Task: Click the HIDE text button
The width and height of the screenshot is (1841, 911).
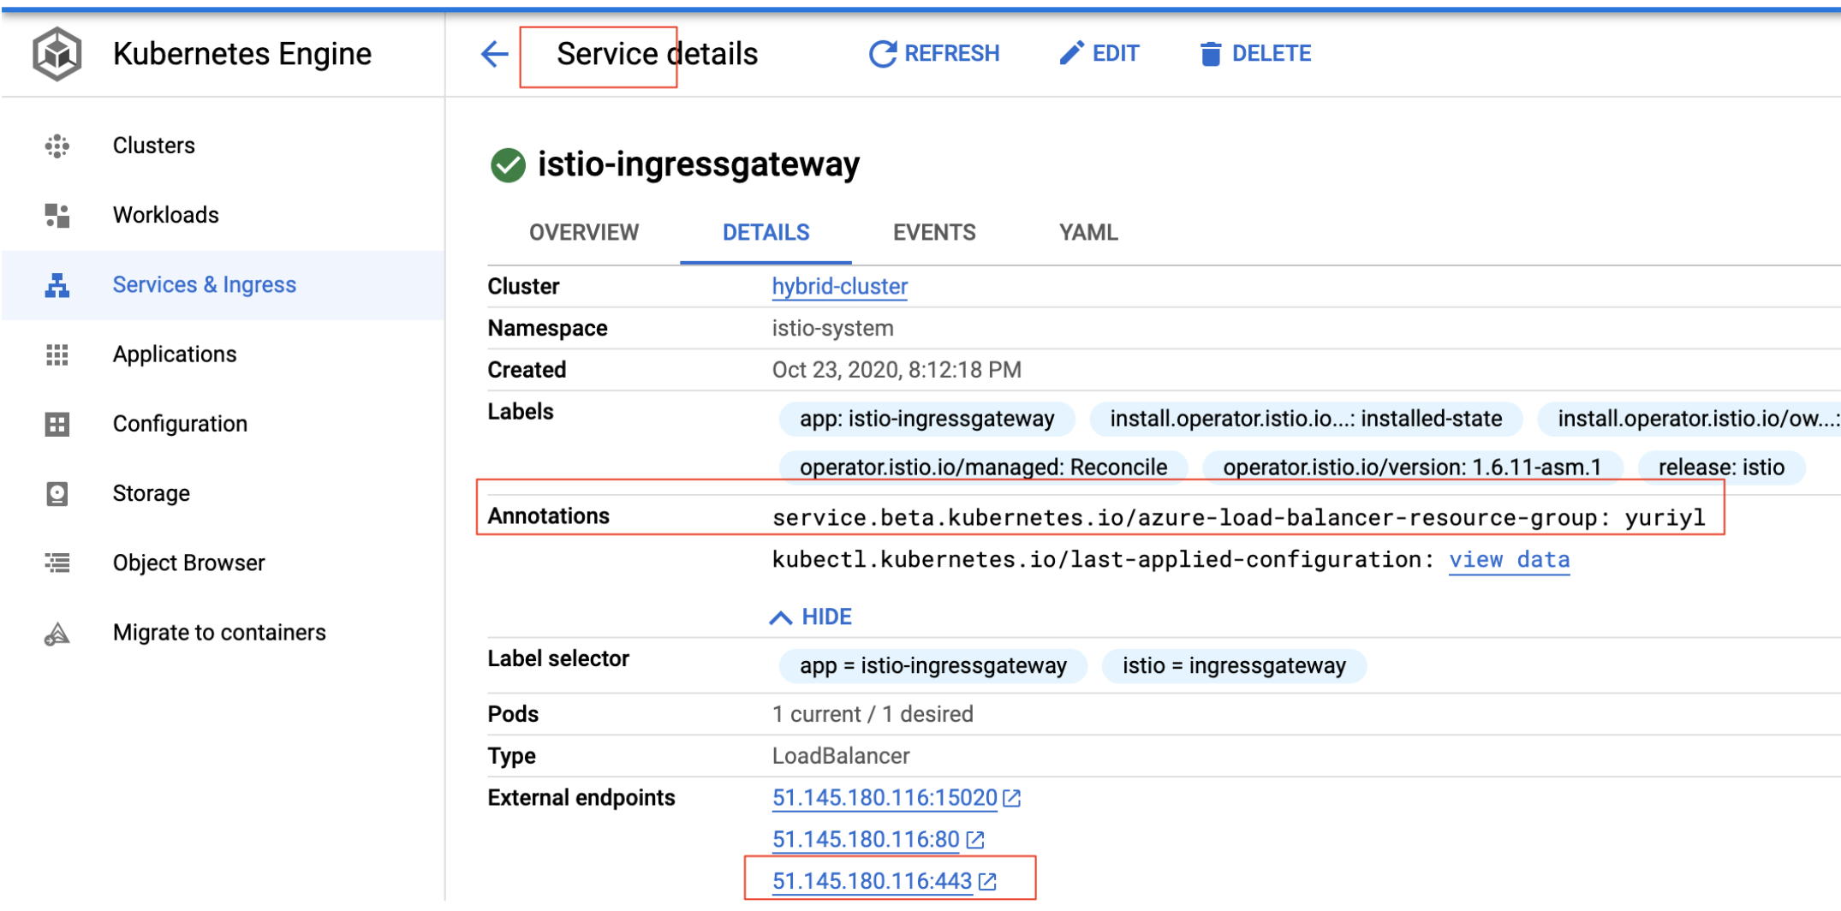Action: click(x=826, y=617)
